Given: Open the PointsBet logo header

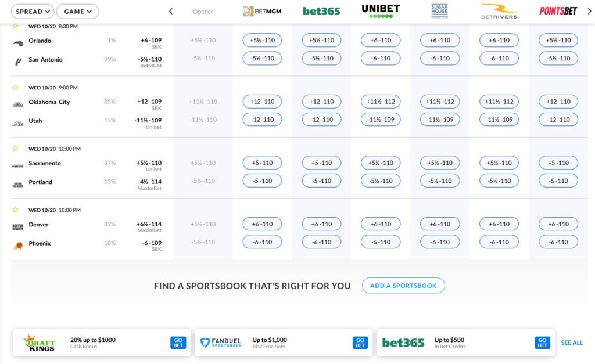Looking at the screenshot, I should (558, 11).
